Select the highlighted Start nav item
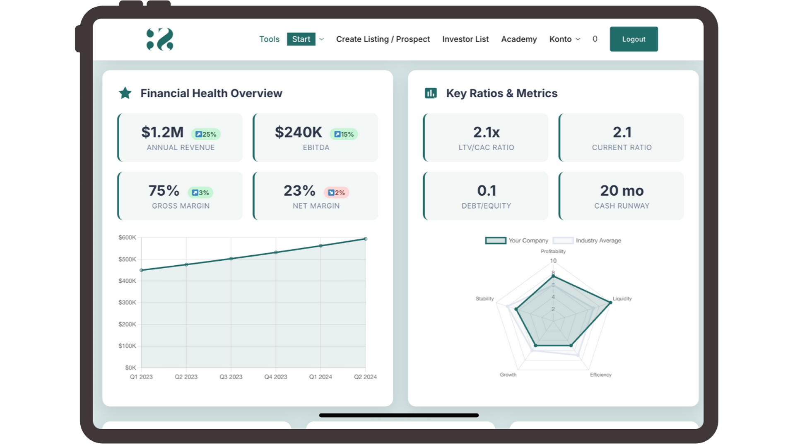Viewport: 795px width, 447px height. [301, 39]
